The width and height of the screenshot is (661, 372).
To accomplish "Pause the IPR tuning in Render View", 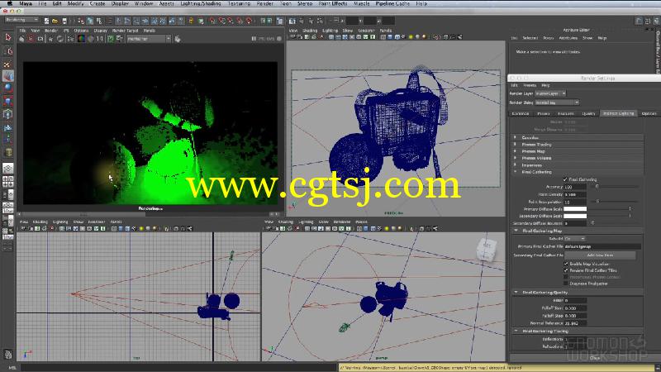I will click(x=254, y=39).
